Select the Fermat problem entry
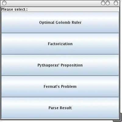The height and width of the screenshot is (122, 122). pos(60,86)
